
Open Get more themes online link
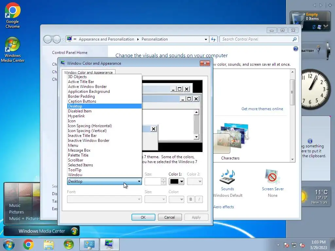pyautogui.click(x=262, y=109)
